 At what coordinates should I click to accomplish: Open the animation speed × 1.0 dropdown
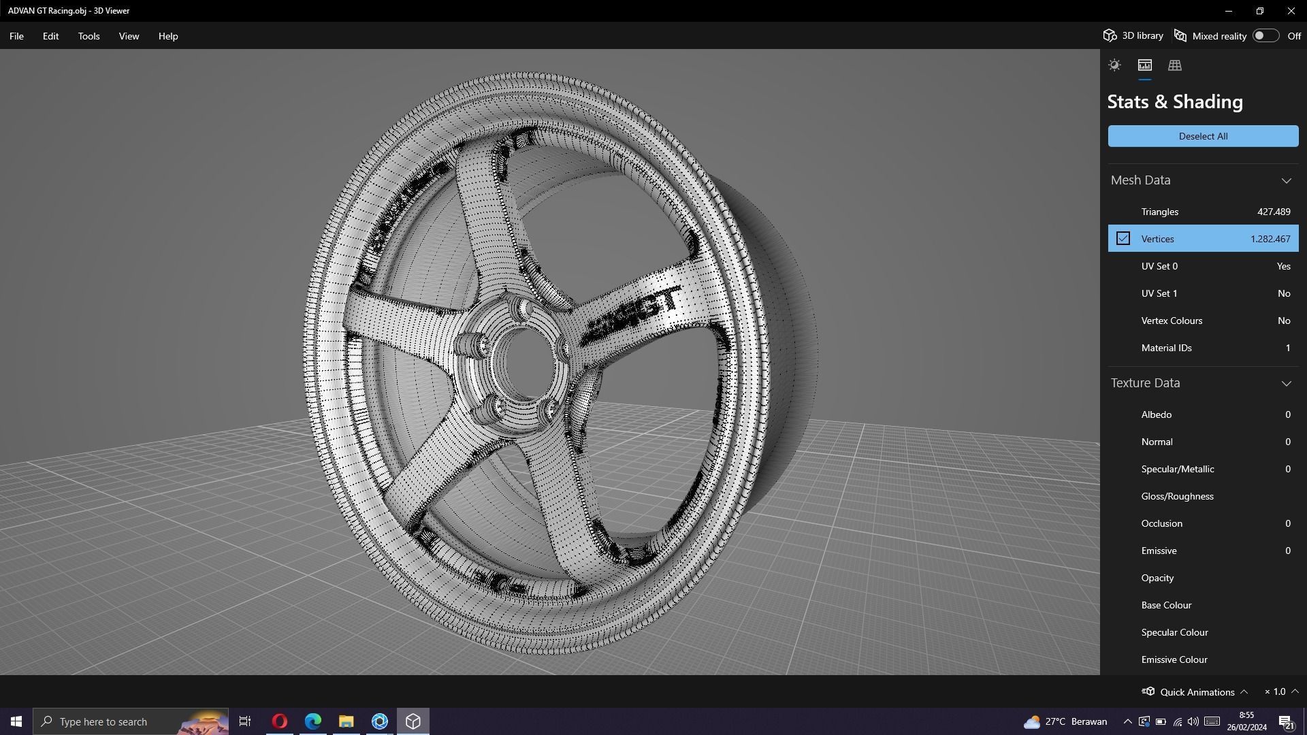[1281, 691]
